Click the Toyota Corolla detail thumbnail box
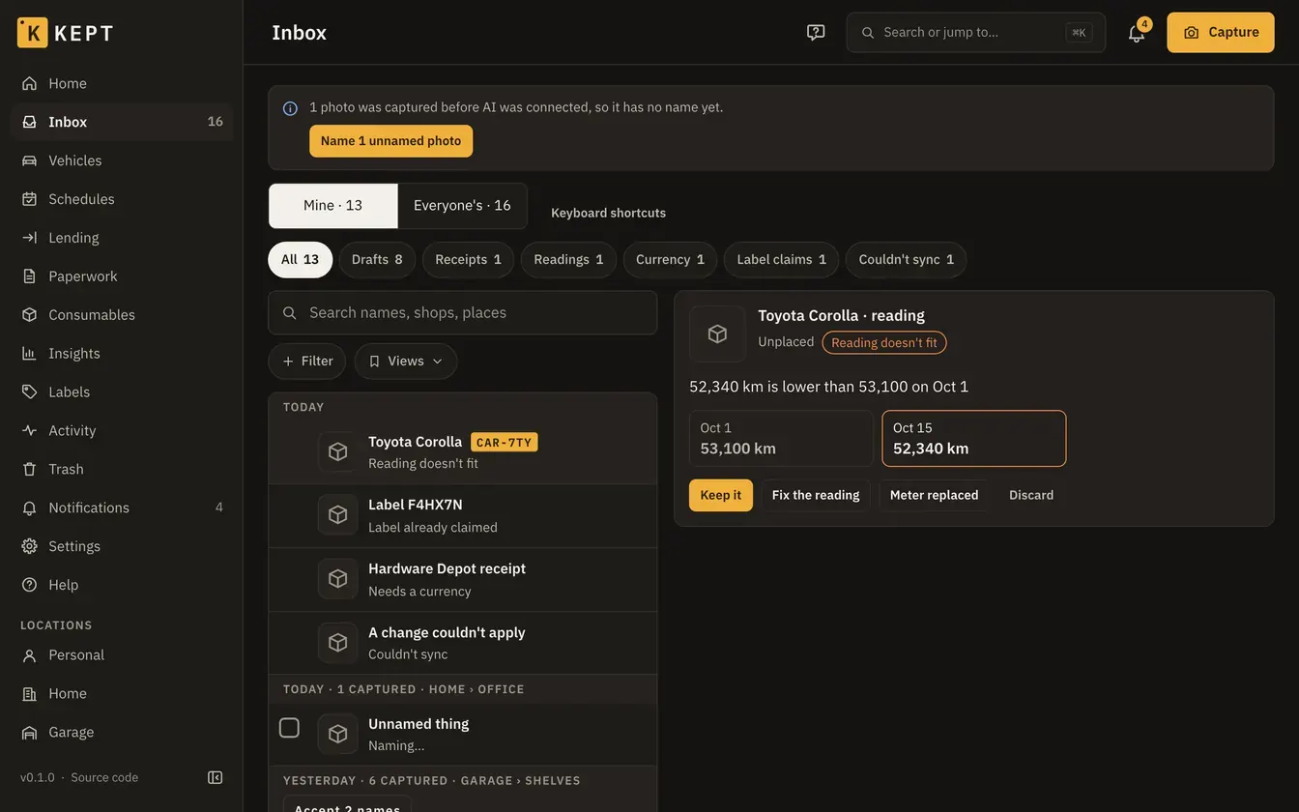 [x=717, y=334]
